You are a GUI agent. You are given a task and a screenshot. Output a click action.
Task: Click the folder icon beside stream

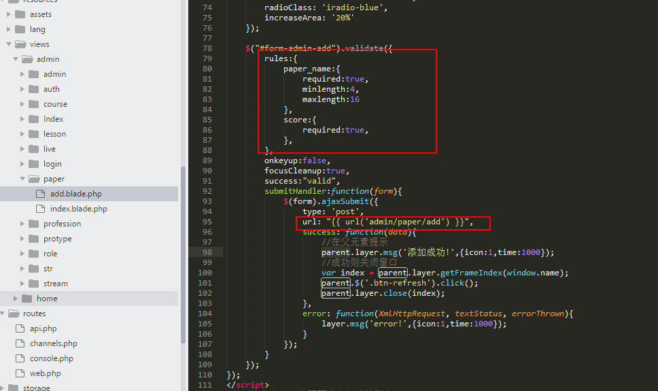tap(33, 284)
